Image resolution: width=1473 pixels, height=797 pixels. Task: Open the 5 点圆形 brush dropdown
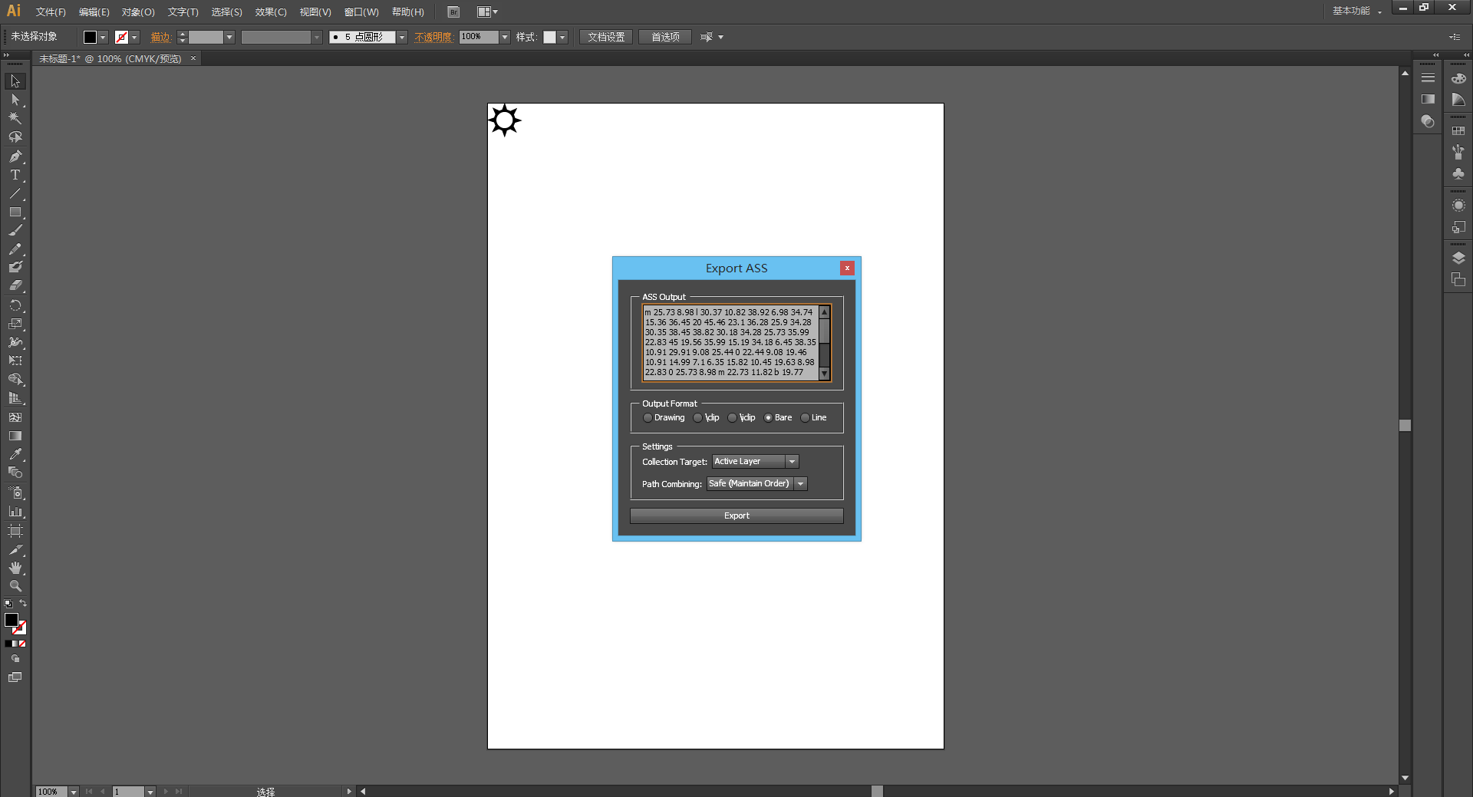(402, 37)
